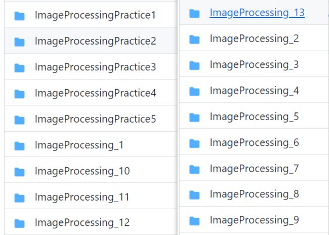Open the ImageProcessing_12 folder

(x=82, y=223)
